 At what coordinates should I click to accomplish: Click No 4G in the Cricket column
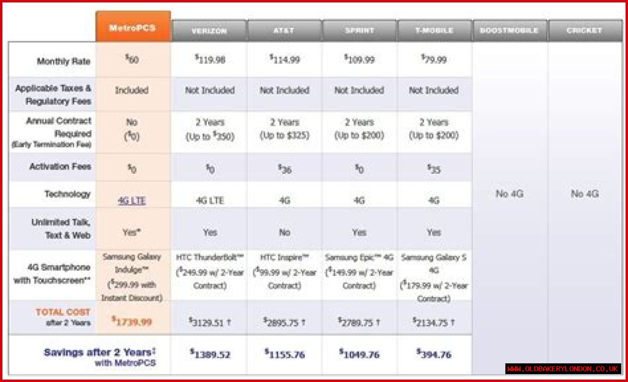(584, 194)
